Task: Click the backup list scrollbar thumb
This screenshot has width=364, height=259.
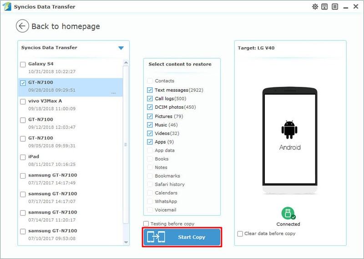Action: tap(126, 144)
